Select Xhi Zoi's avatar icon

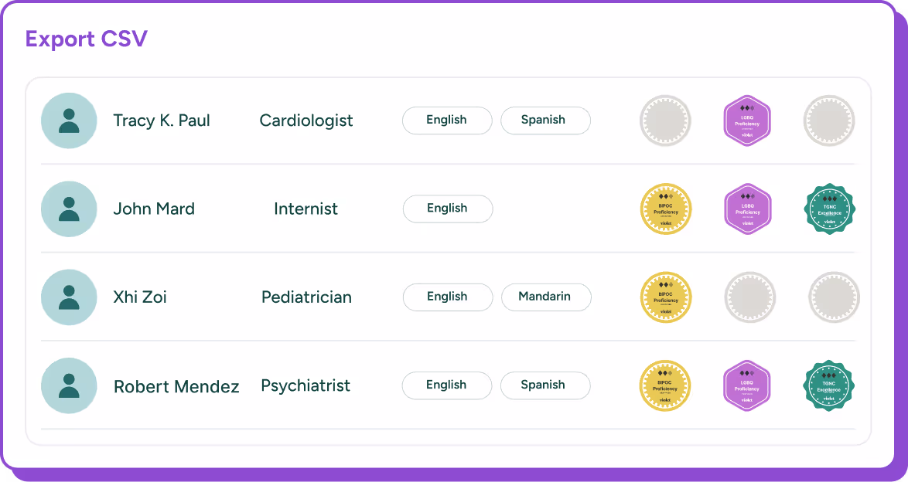coord(69,297)
